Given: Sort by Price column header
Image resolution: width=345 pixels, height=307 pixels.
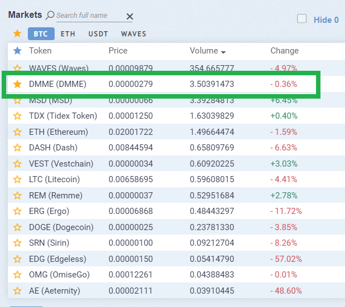Looking at the screenshot, I should (x=118, y=51).
